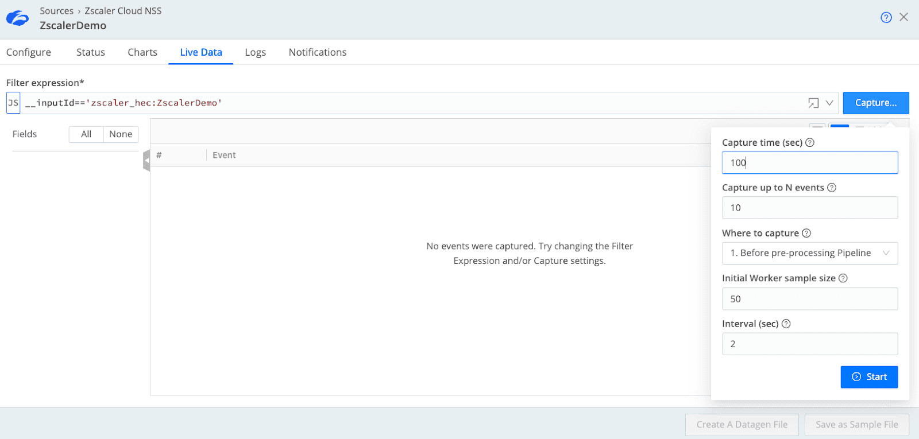The width and height of the screenshot is (919, 439).
Task: Click the Initial Worker sample size help icon
Action: 843,278
